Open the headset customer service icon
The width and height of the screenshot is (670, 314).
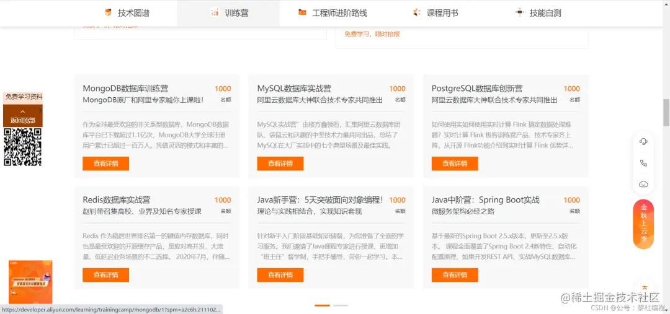pos(643,142)
